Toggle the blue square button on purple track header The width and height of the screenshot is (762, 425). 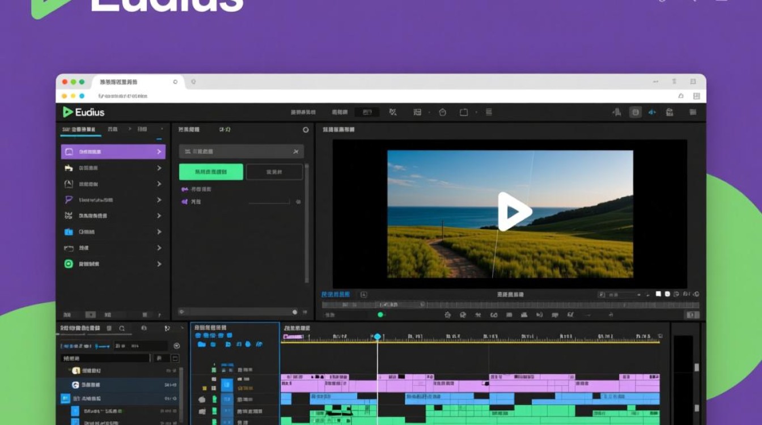coord(227,385)
